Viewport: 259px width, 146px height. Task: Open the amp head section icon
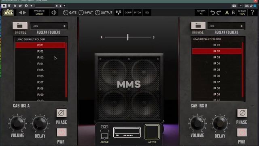[127, 132]
